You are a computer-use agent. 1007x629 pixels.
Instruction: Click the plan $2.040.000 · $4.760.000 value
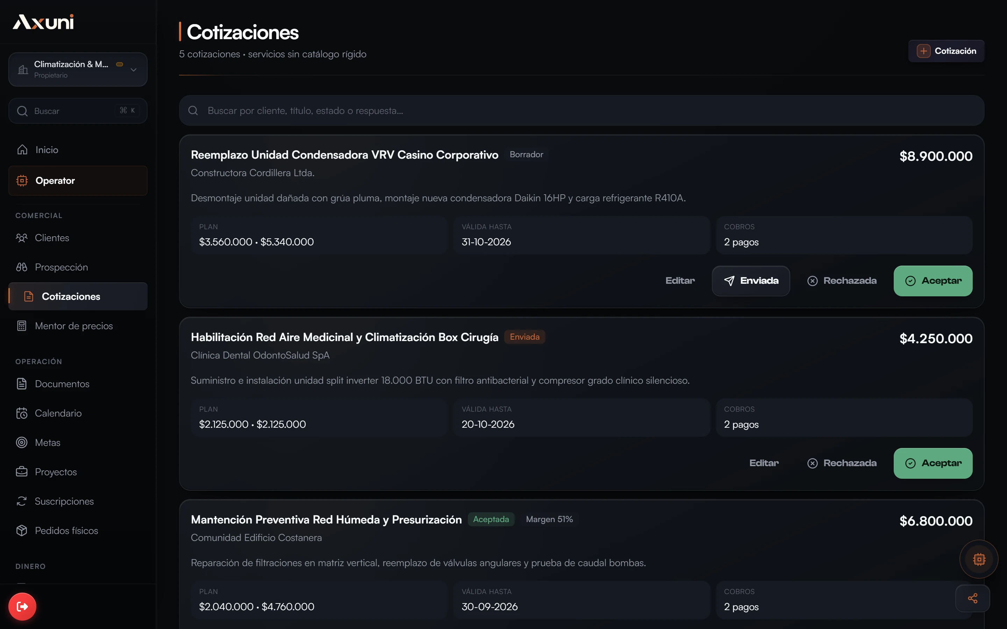pos(257,607)
